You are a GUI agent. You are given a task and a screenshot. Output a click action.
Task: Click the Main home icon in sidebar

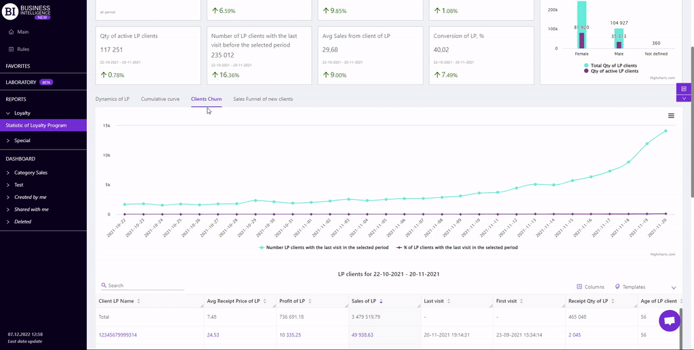pyautogui.click(x=11, y=32)
